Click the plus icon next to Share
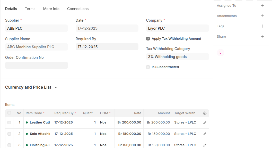 (x=262, y=36)
